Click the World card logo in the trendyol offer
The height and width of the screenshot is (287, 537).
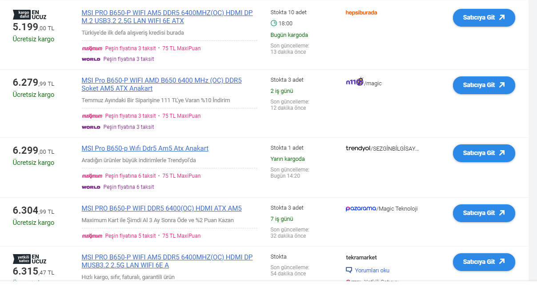click(91, 187)
